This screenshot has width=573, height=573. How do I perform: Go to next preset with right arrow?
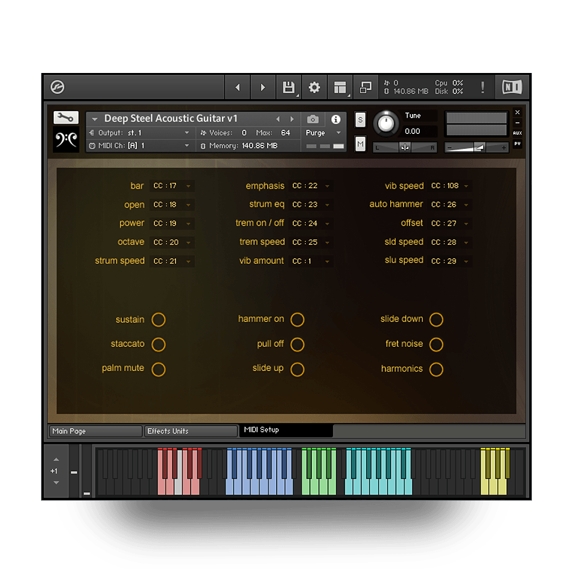263,87
